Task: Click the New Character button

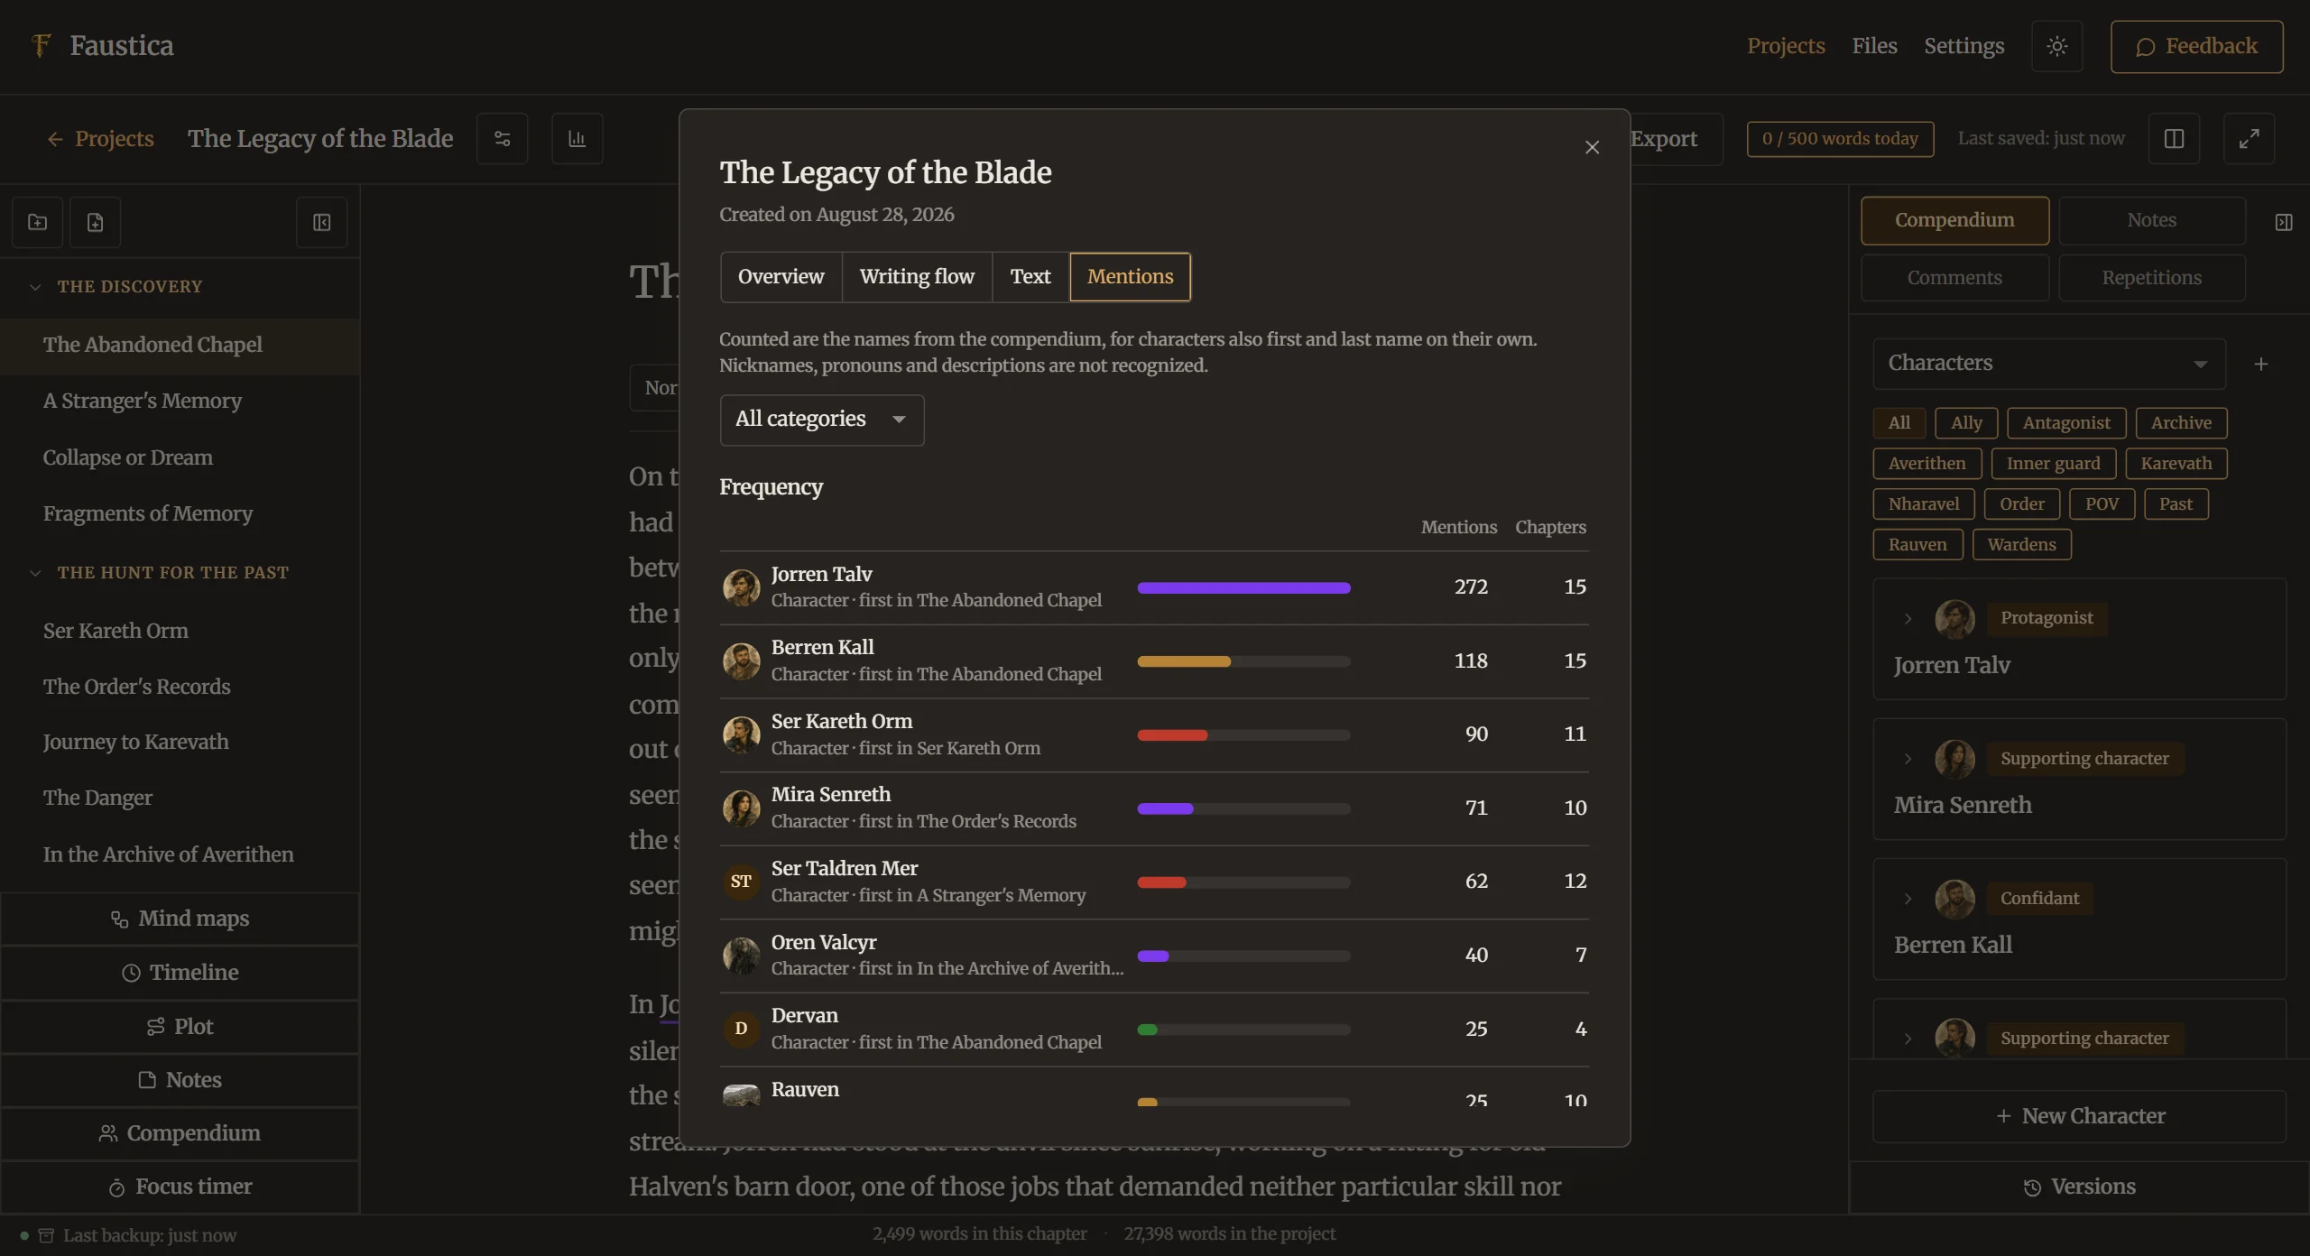Action: (x=2079, y=1117)
